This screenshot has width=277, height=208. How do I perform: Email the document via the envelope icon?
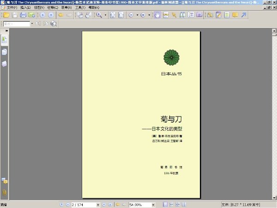coord(31,15)
